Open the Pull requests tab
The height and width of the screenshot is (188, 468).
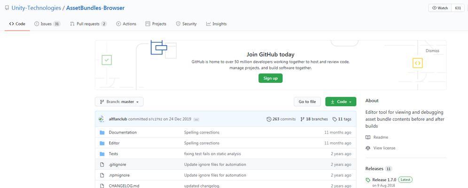[88, 24]
